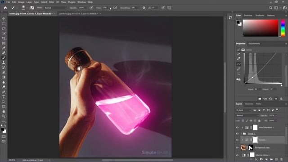
Task: Switch to the Adjustments tab
Action: point(254,44)
